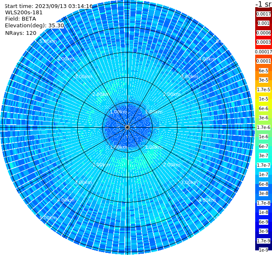Select the 3e-6 colorbar label

tap(264, 118)
